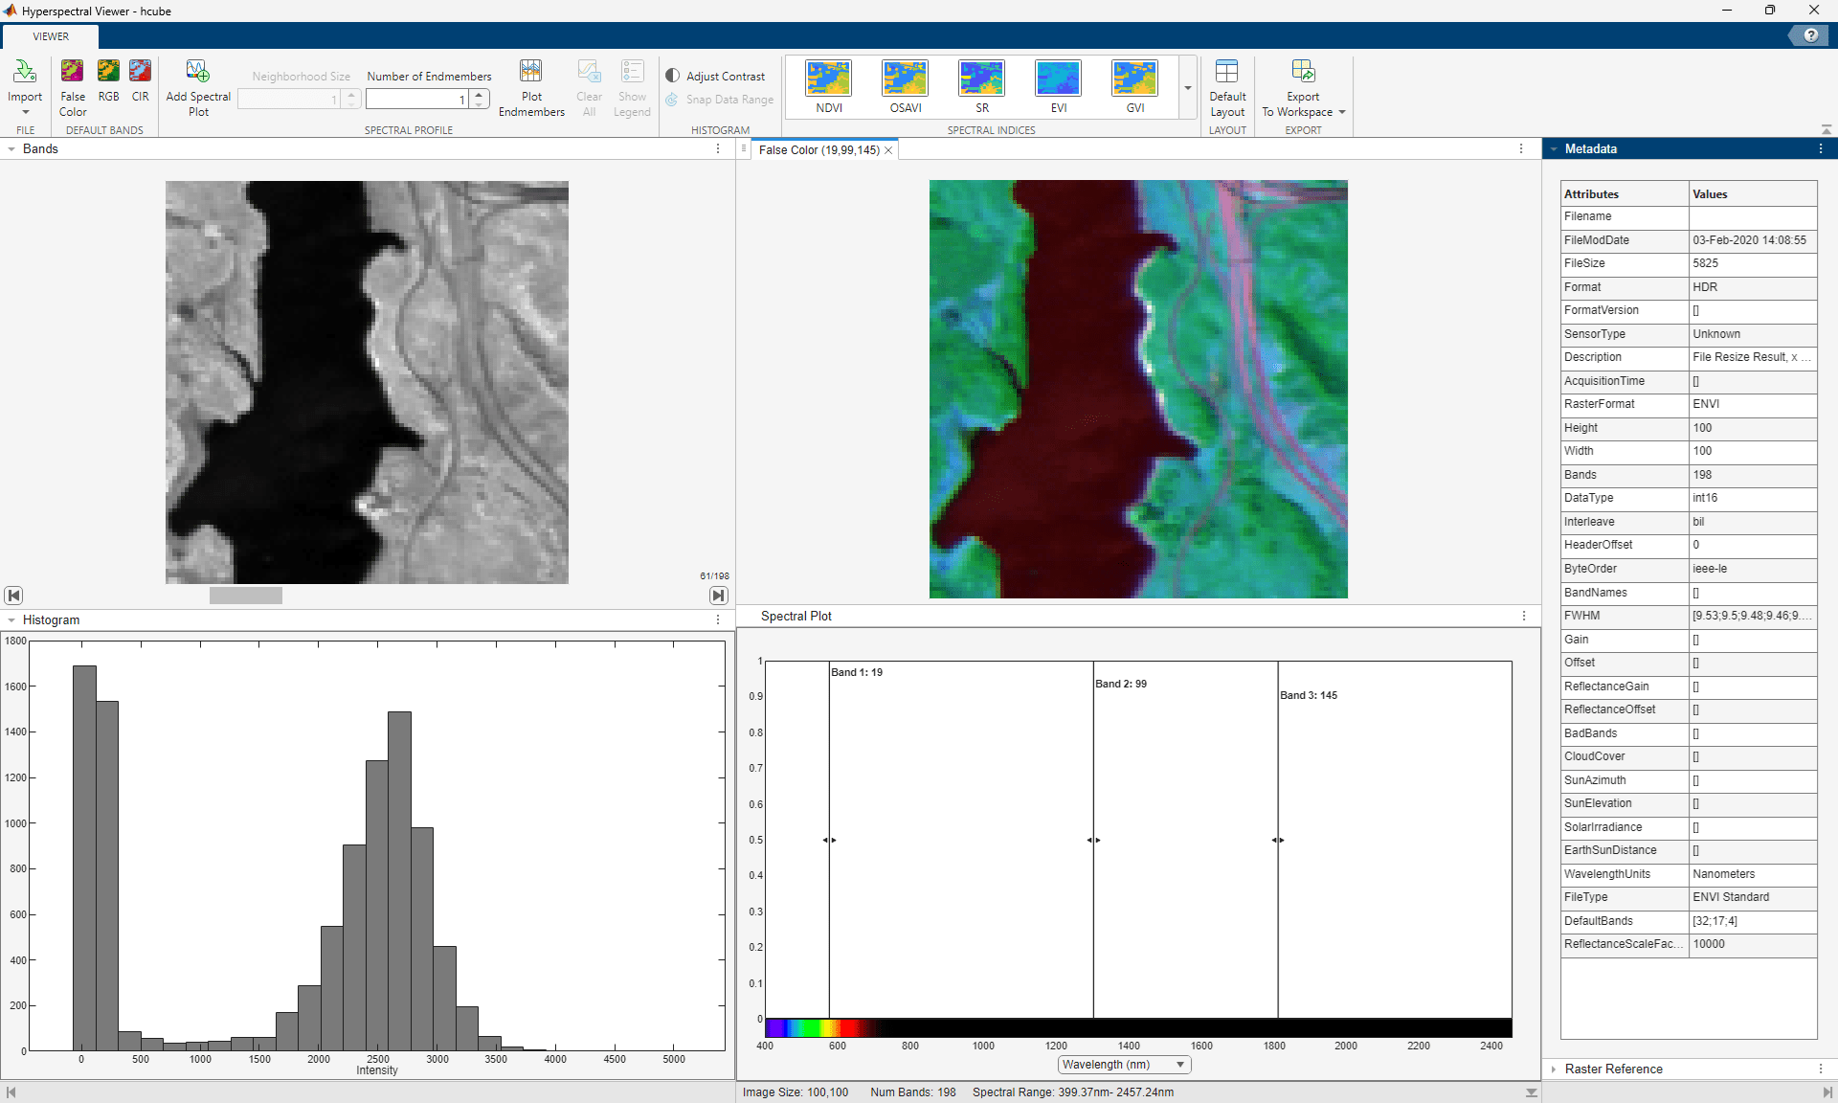Switch to the RGB band combination

pos(108,86)
